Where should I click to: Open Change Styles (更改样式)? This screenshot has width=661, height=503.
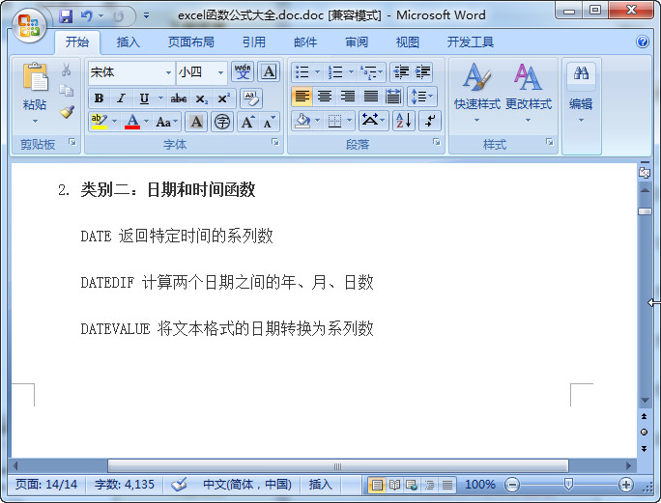pyautogui.click(x=529, y=93)
